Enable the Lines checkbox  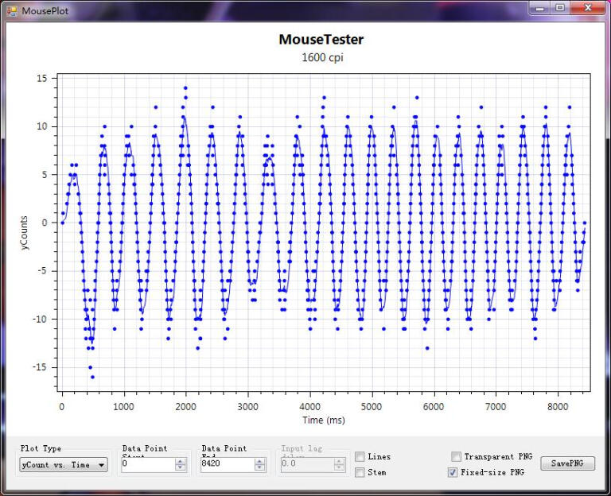click(360, 456)
